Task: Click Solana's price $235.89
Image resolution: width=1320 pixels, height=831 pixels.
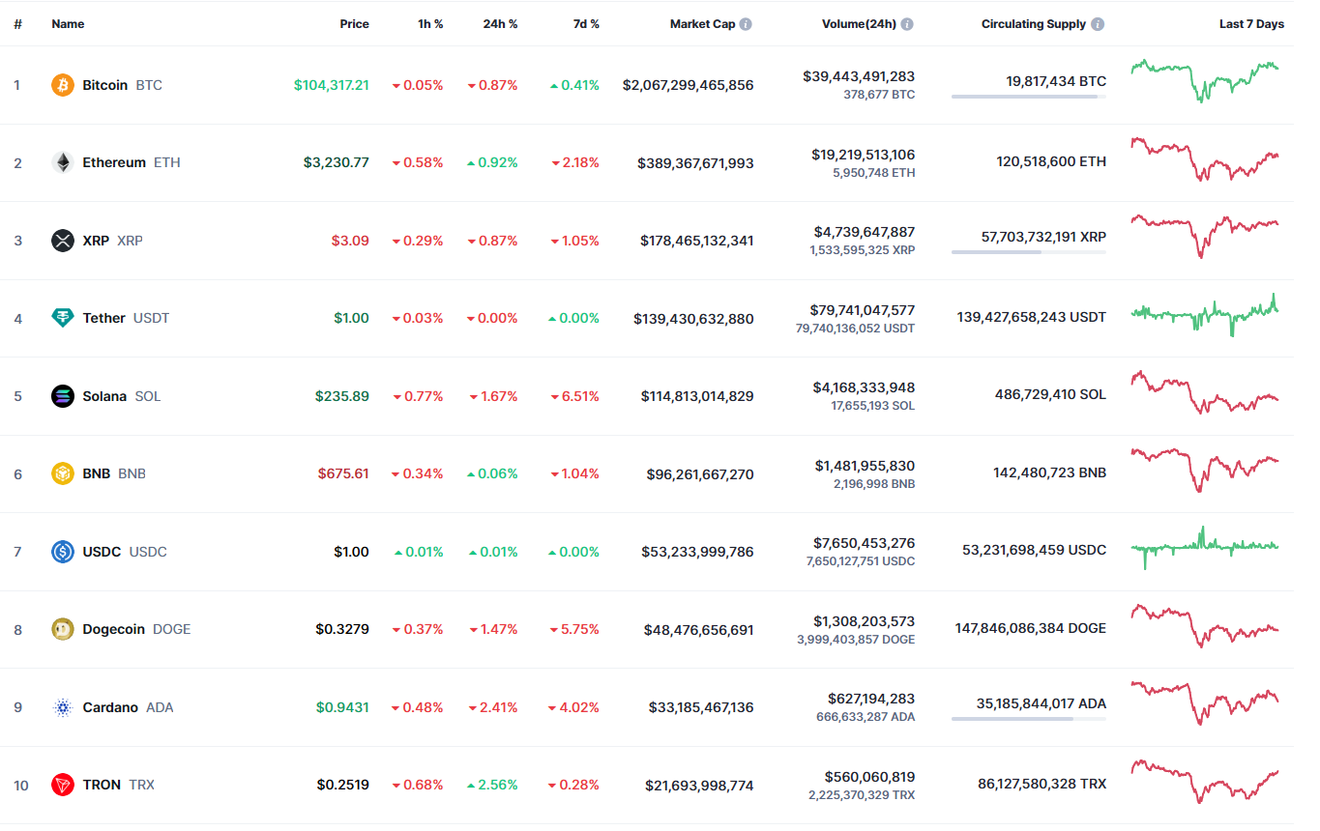Action: coord(342,396)
